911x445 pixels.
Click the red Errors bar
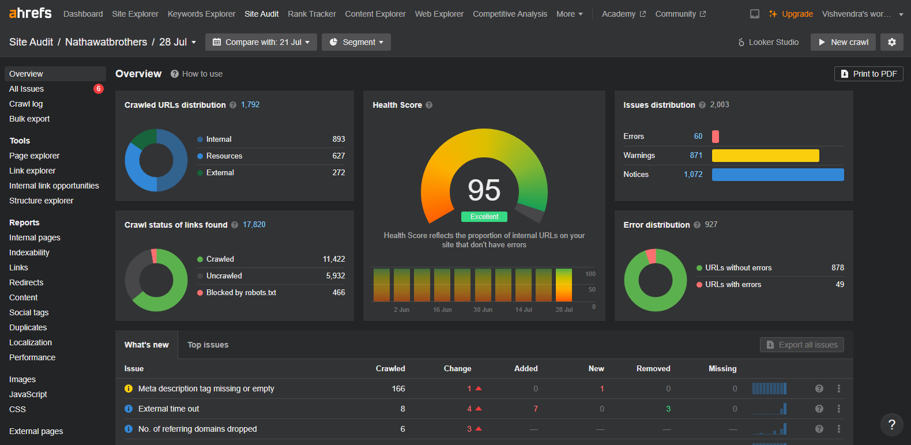pos(716,137)
